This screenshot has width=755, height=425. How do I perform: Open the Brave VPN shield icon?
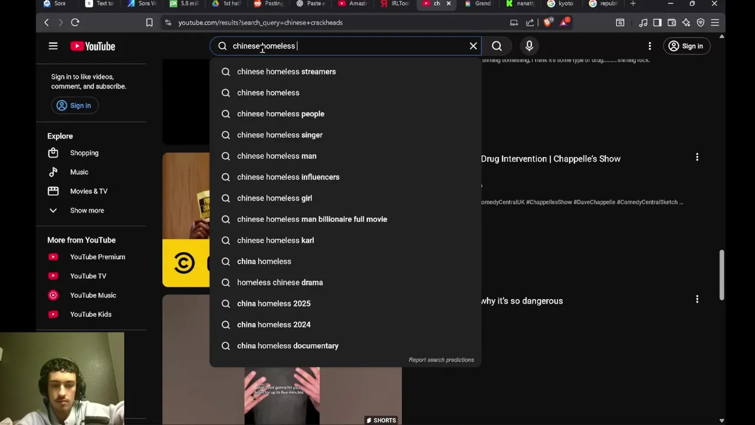pos(701,22)
